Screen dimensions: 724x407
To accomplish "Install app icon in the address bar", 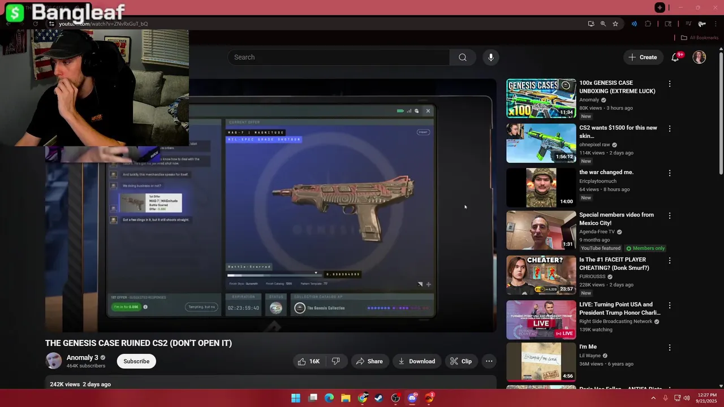I will coord(591,24).
